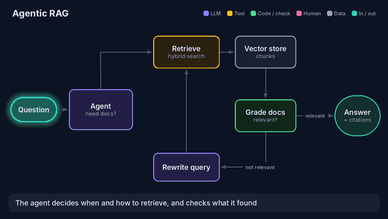Click the 'In / out' legend label
This screenshot has width=388, height=219.
coord(367,13)
